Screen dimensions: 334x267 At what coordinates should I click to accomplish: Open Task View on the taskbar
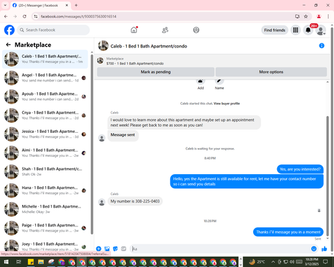tap(19, 262)
